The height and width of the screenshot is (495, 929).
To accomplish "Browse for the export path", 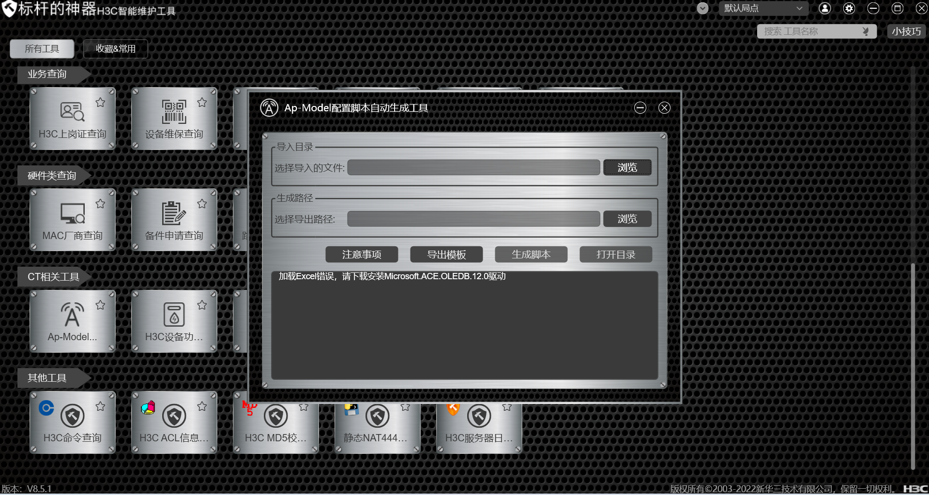I will pos(627,219).
